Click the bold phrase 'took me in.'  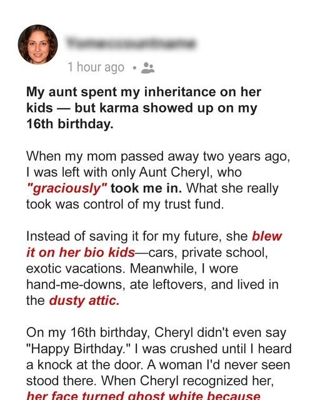point(146,188)
